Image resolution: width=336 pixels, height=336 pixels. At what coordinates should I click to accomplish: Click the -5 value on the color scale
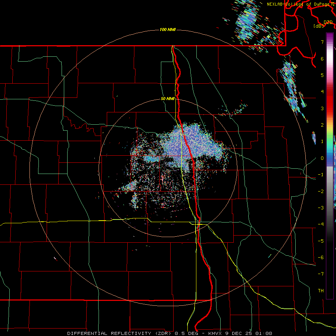point(321,241)
